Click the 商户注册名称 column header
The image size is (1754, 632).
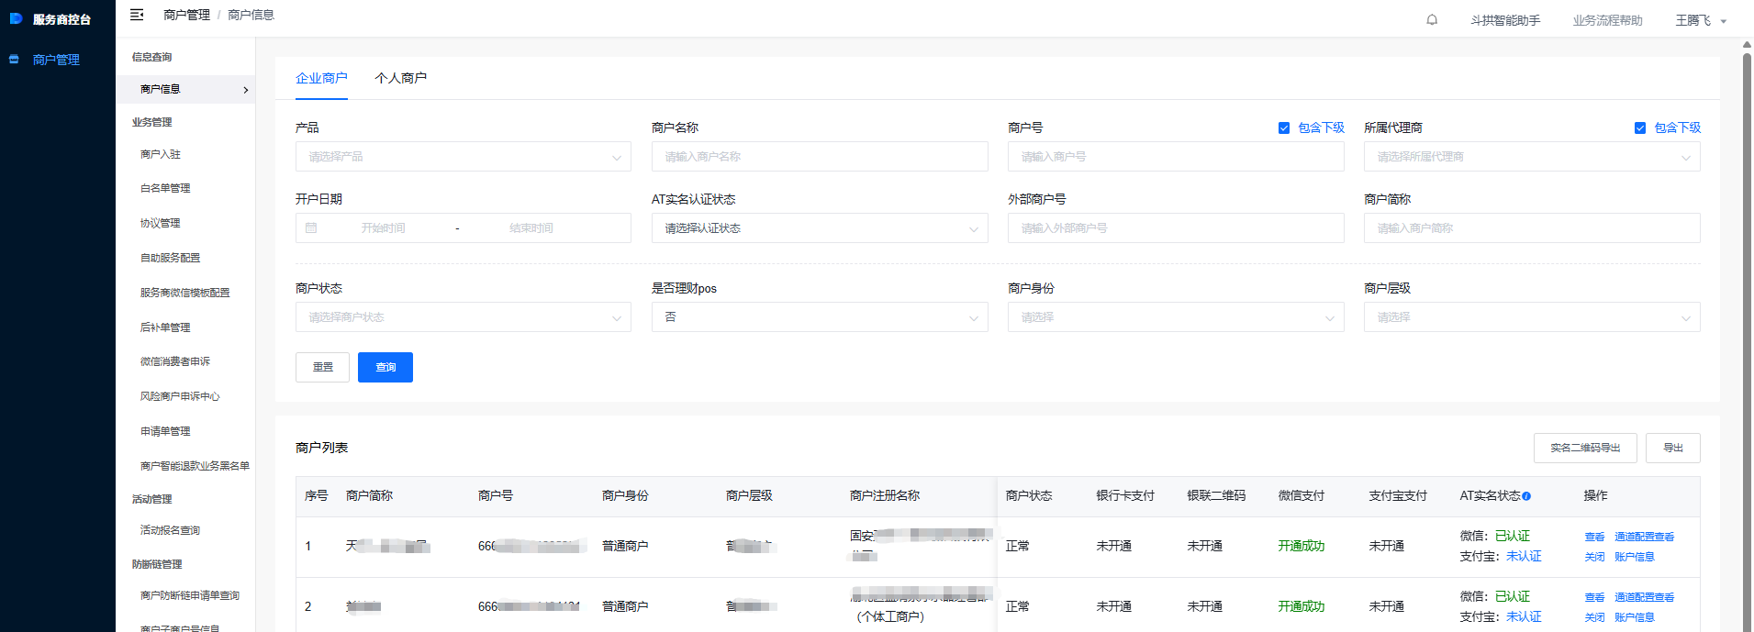click(x=884, y=495)
